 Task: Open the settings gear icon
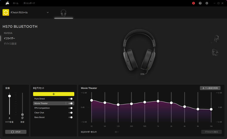[207, 3]
